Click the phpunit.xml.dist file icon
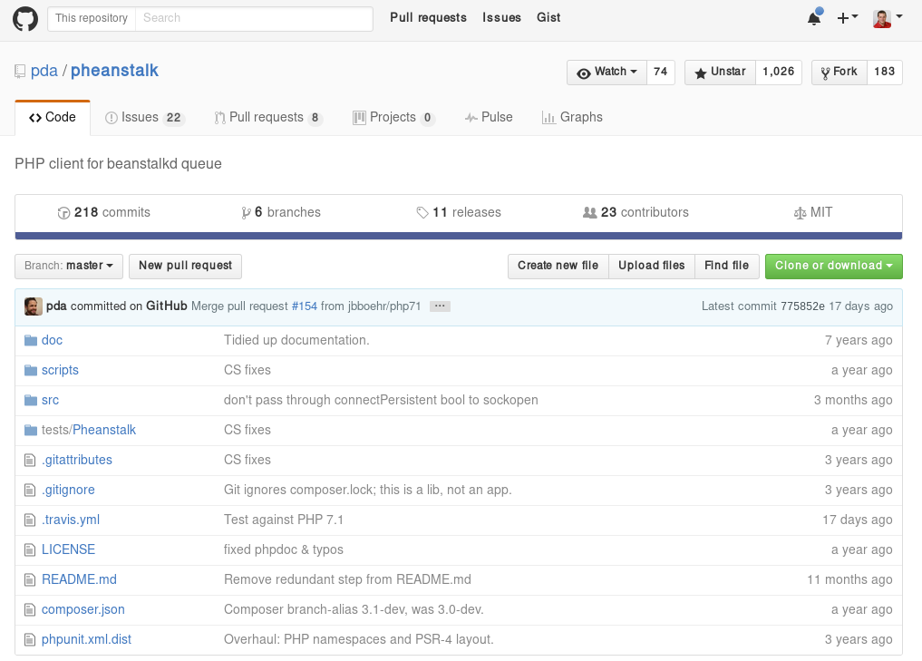Viewport: 922px width, 661px height. point(30,640)
